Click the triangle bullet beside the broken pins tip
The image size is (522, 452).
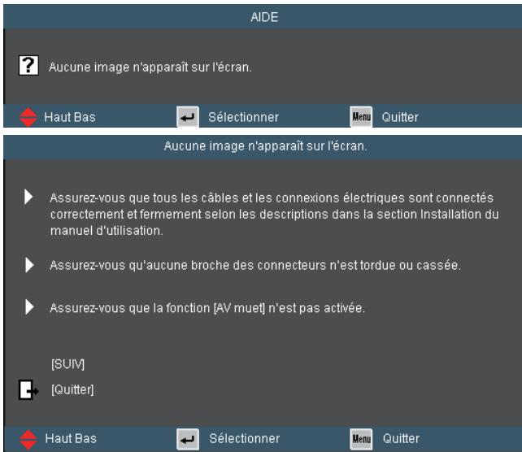[29, 265]
